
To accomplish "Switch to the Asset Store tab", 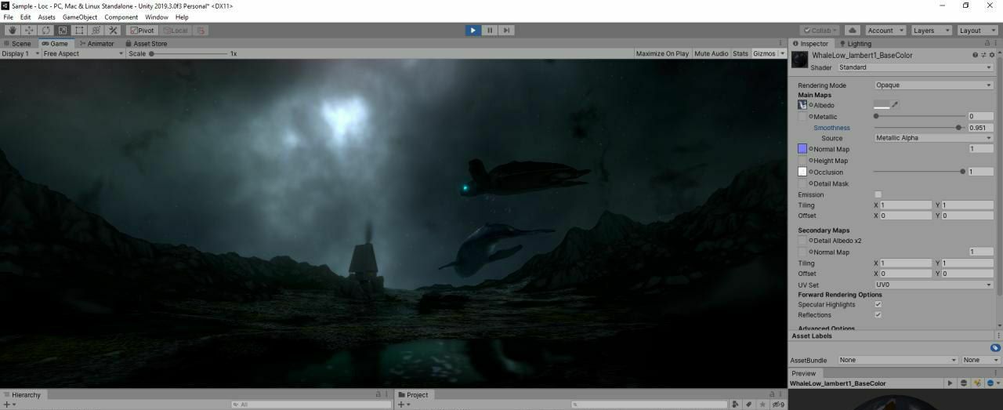I will point(145,44).
